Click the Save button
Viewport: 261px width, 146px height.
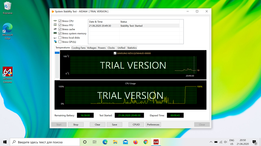(115, 124)
